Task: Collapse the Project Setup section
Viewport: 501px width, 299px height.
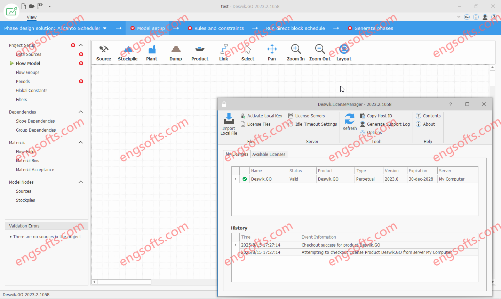Action: click(81, 45)
